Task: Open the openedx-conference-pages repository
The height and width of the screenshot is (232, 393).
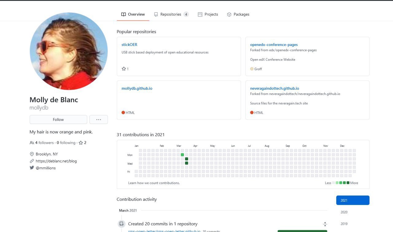Action: click(274, 45)
